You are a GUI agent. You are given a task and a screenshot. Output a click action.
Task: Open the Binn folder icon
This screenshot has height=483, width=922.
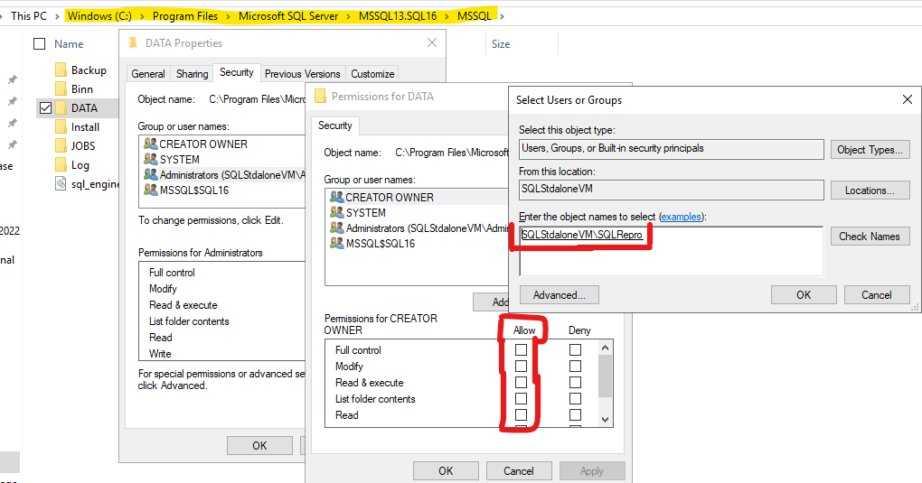point(61,88)
